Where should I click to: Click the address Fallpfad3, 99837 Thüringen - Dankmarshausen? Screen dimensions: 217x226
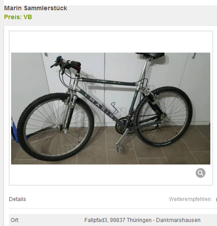[142, 220]
